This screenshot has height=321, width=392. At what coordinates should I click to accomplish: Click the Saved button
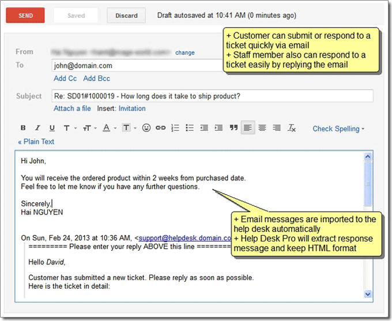click(76, 16)
